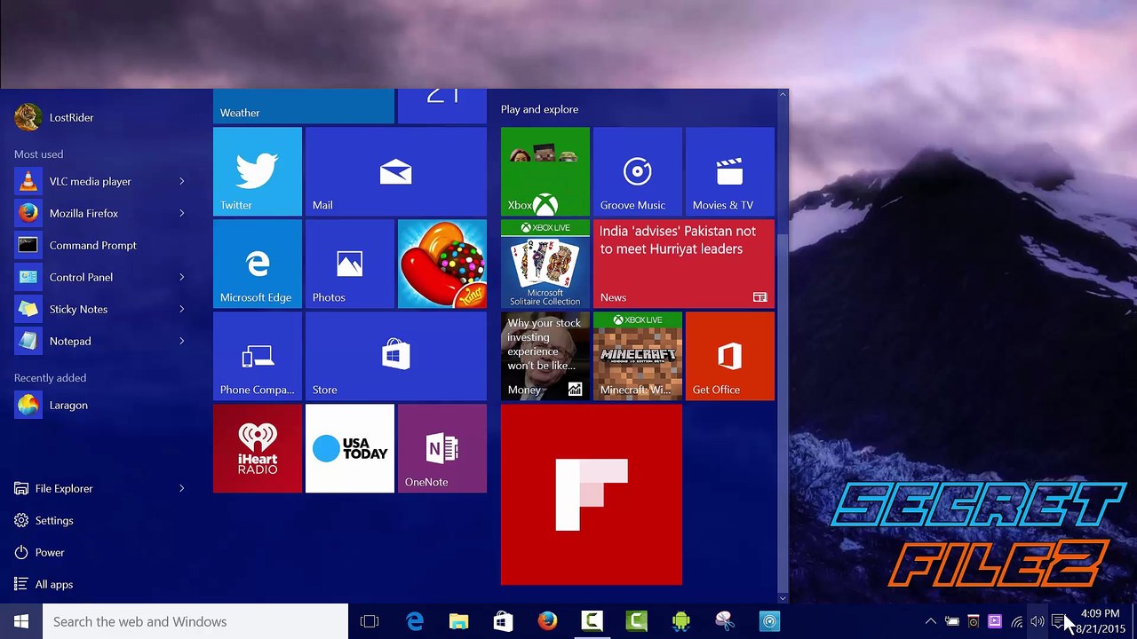Open the Wi-Fi network tray icon
The image size is (1137, 639).
coord(1016,621)
